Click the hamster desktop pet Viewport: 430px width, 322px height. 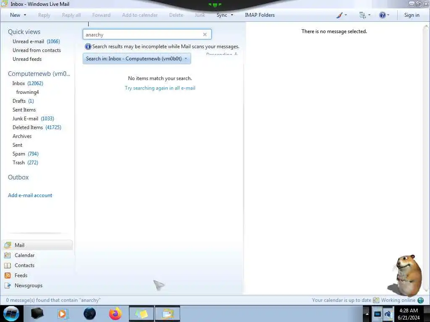(406, 275)
